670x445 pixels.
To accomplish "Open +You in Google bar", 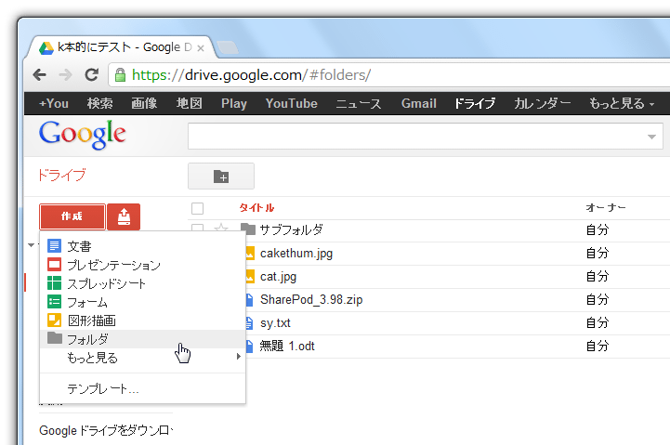I will click(x=54, y=103).
